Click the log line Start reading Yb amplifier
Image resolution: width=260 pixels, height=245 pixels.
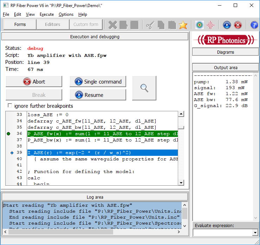point(68,205)
